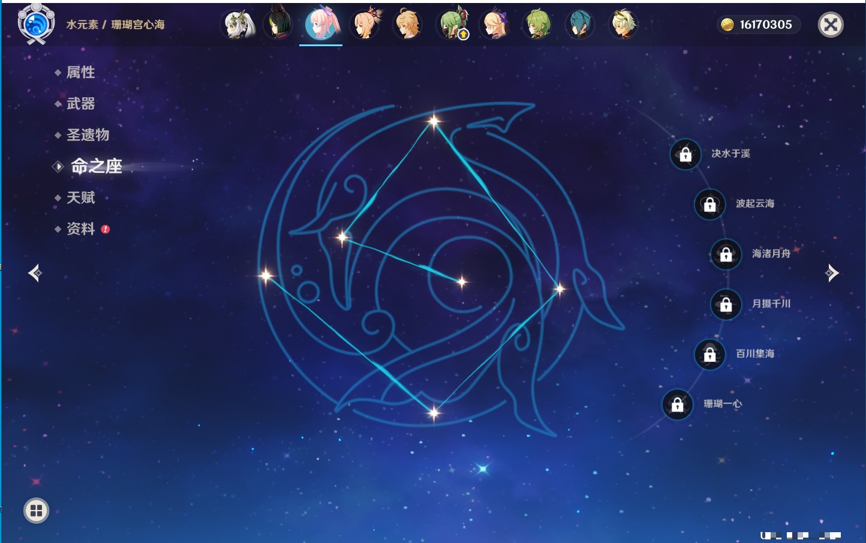866x543 pixels.
Task: Select the highlighted pink-haired Kokomi avatar
Action: pyautogui.click(x=321, y=23)
